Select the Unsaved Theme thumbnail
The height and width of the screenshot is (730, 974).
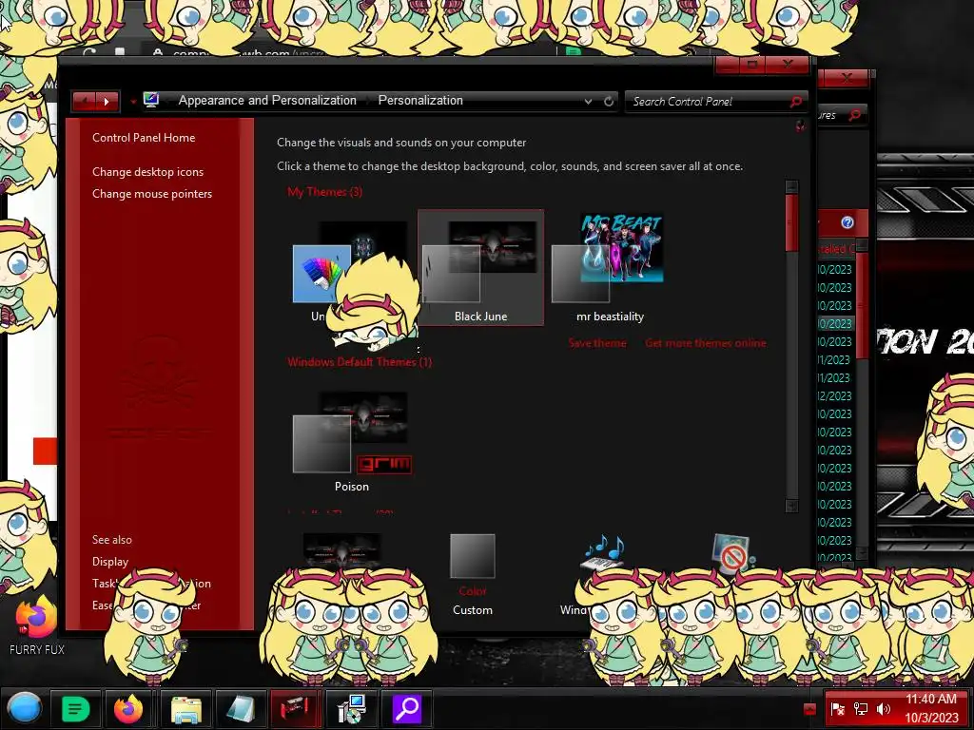click(321, 273)
